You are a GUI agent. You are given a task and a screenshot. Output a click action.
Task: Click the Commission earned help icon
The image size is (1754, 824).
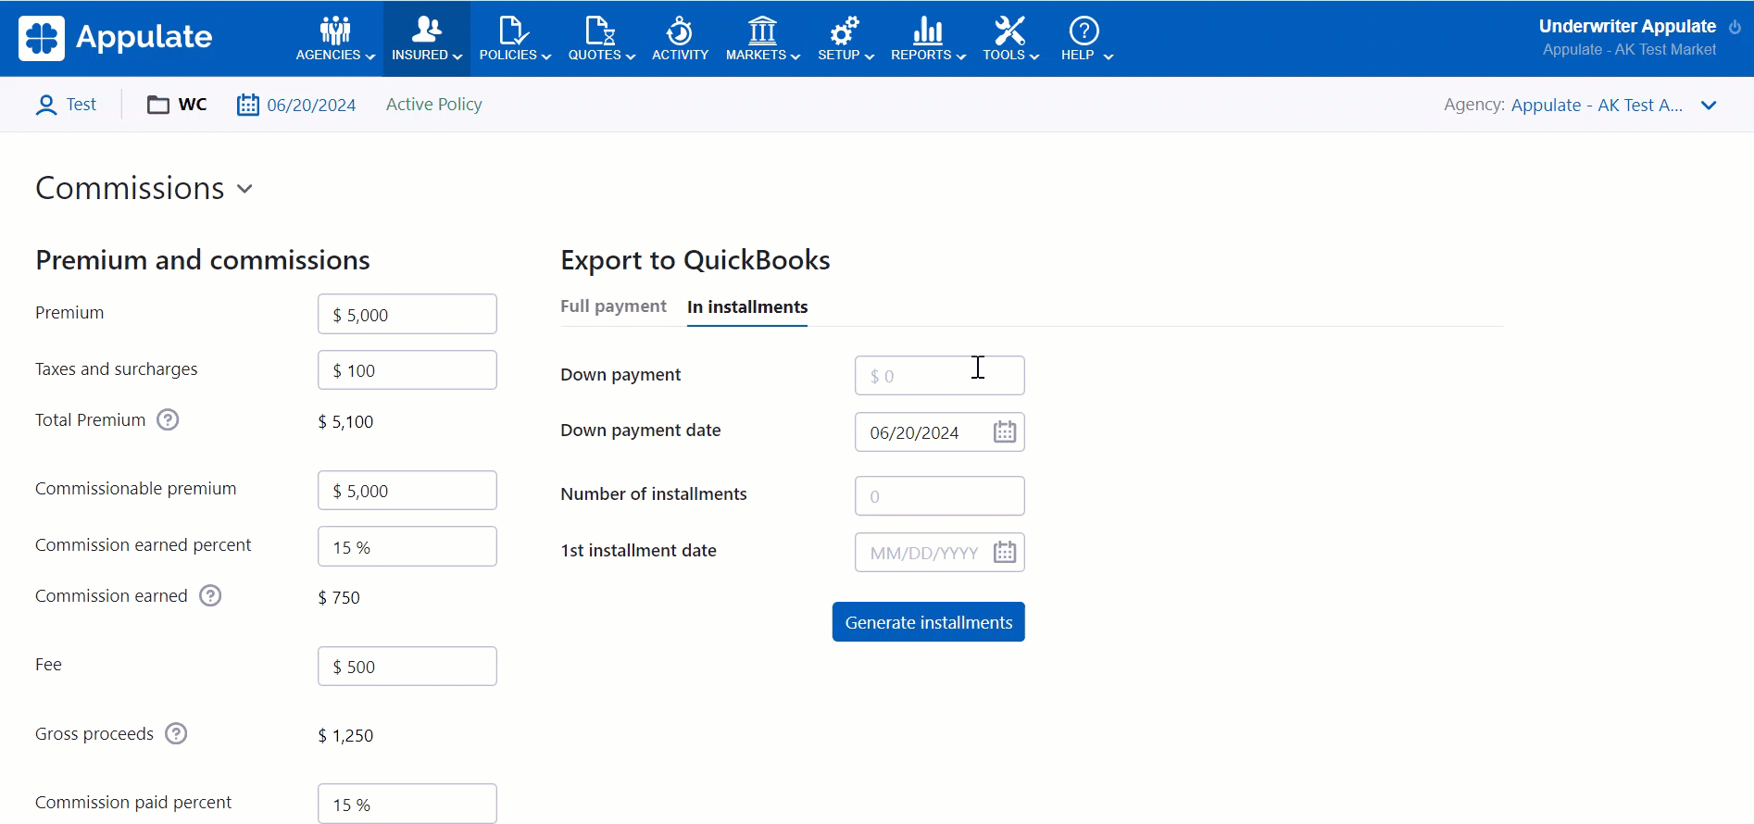tap(210, 596)
